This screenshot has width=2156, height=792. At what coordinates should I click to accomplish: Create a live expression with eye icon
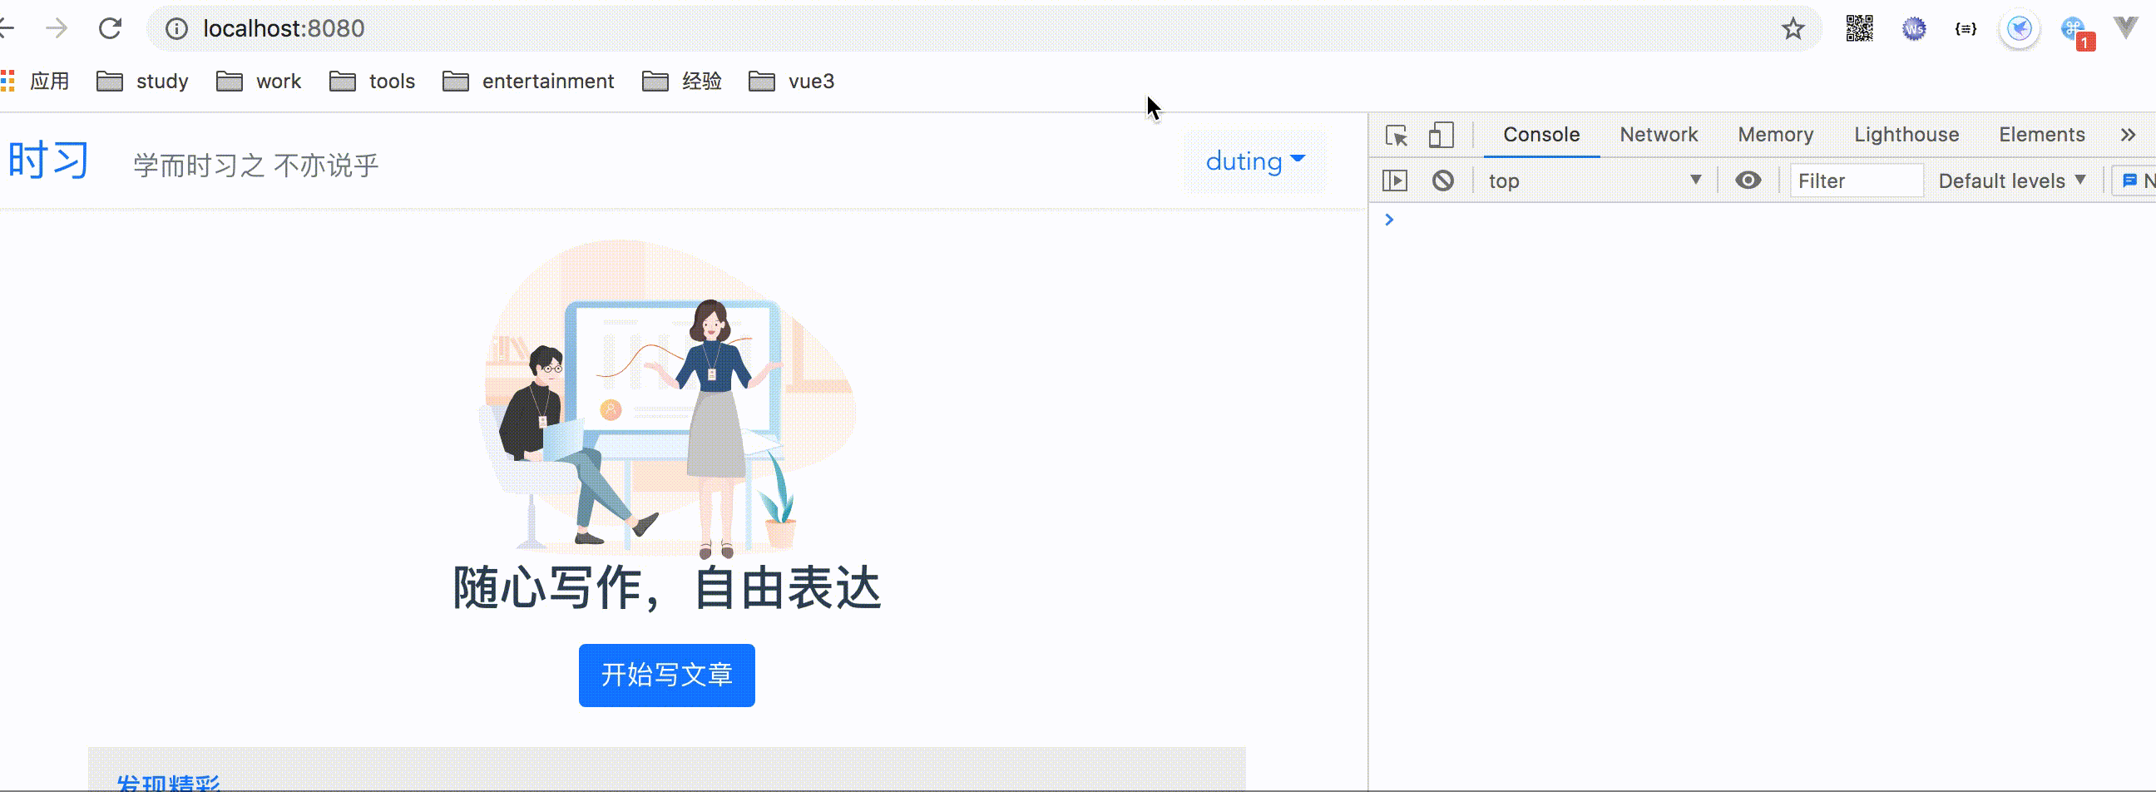[1748, 180]
